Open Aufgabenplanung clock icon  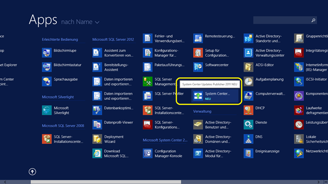tap(248, 82)
